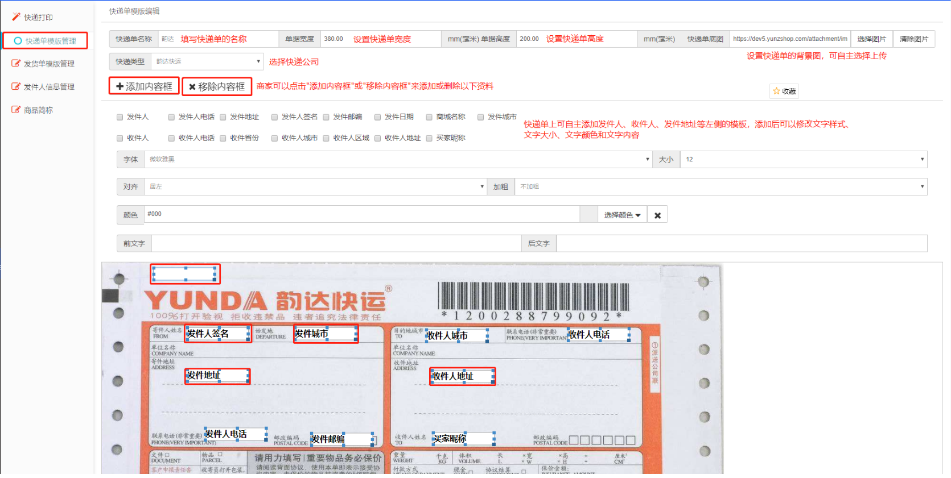Check the 收件人区域 checkbox
The height and width of the screenshot is (478, 951).
click(326, 138)
